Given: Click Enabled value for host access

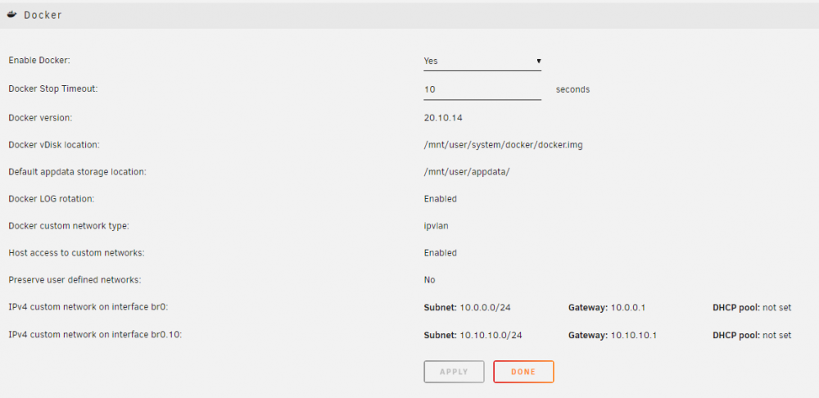Looking at the screenshot, I should click(441, 253).
